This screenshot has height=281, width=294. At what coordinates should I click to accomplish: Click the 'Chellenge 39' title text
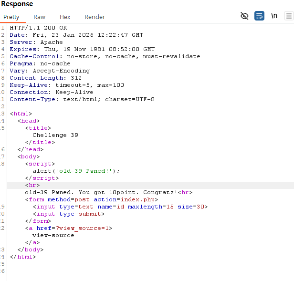point(55,135)
